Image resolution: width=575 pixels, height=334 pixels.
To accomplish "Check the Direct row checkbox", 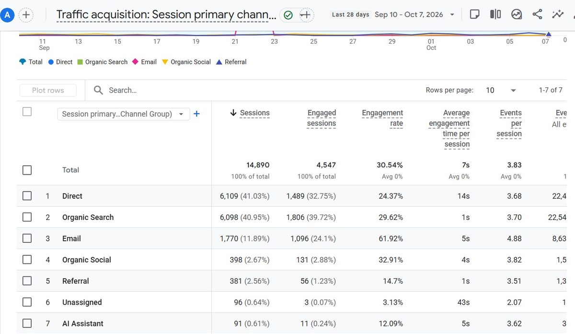I will click(27, 196).
